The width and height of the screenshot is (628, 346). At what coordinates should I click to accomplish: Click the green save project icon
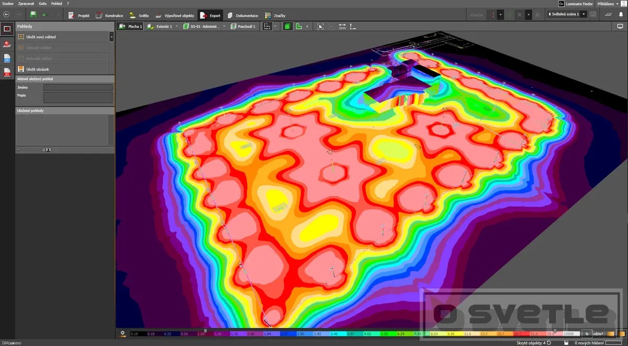pyautogui.click(x=33, y=15)
